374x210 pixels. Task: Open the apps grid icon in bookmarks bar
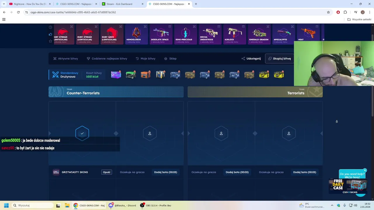click(4, 20)
